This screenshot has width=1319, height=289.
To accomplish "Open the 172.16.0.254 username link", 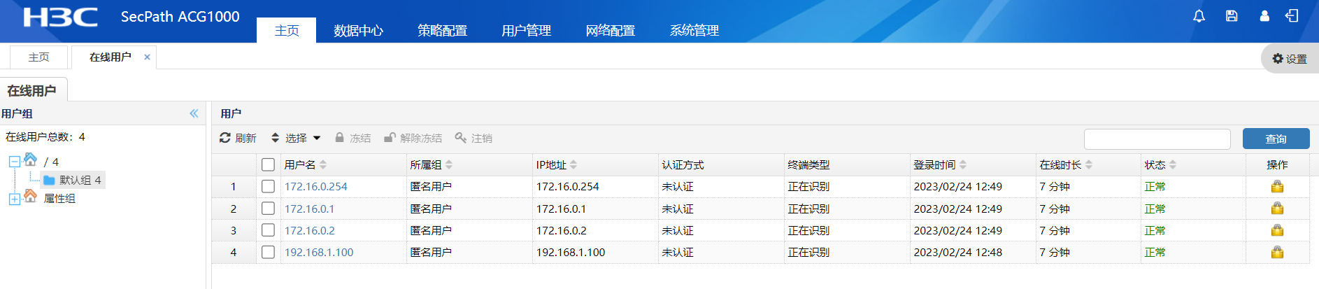I will point(315,187).
